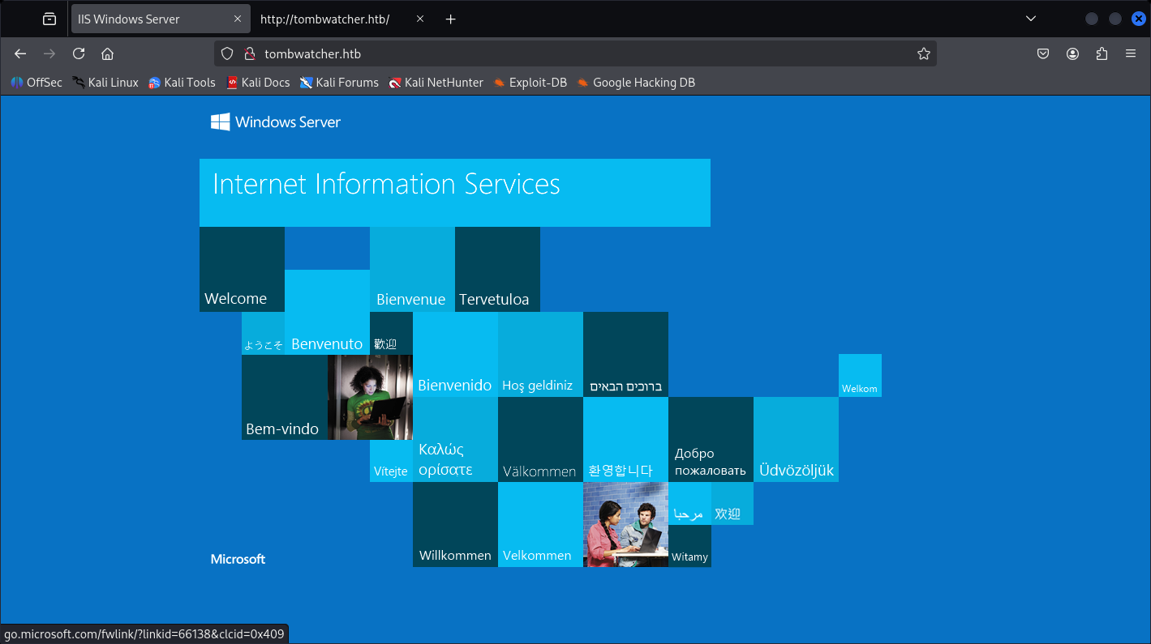Open the Pocket save icon
The width and height of the screenshot is (1151, 644).
pyautogui.click(x=1043, y=53)
